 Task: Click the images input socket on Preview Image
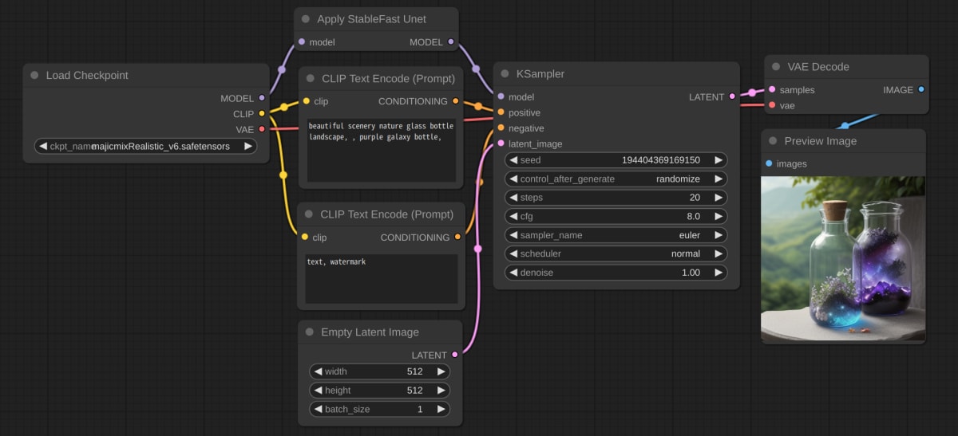[x=769, y=163]
